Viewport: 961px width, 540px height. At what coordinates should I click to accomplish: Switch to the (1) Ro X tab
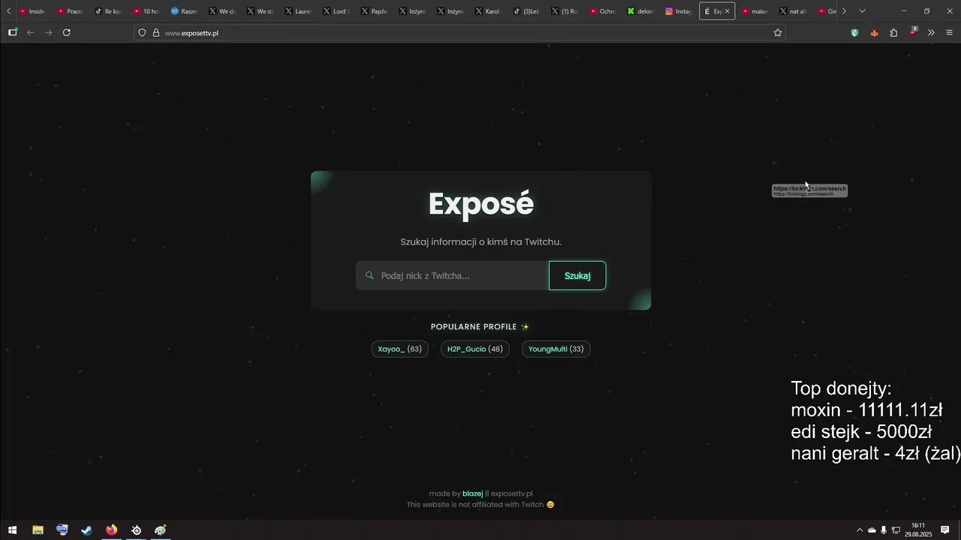coord(565,11)
